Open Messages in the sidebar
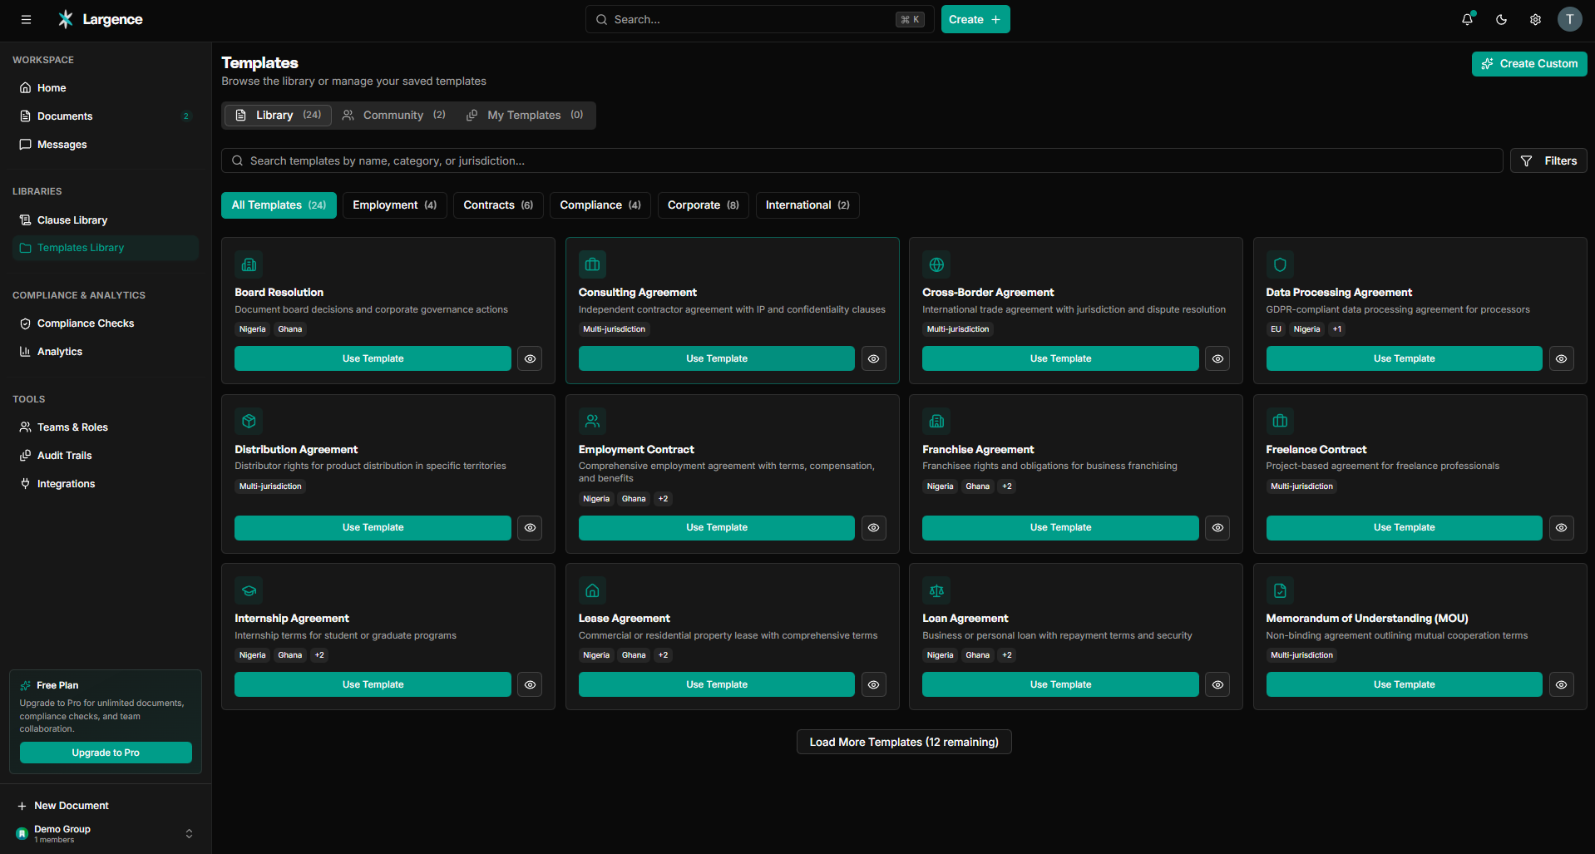The width and height of the screenshot is (1595, 854). click(x=106, y=145)
